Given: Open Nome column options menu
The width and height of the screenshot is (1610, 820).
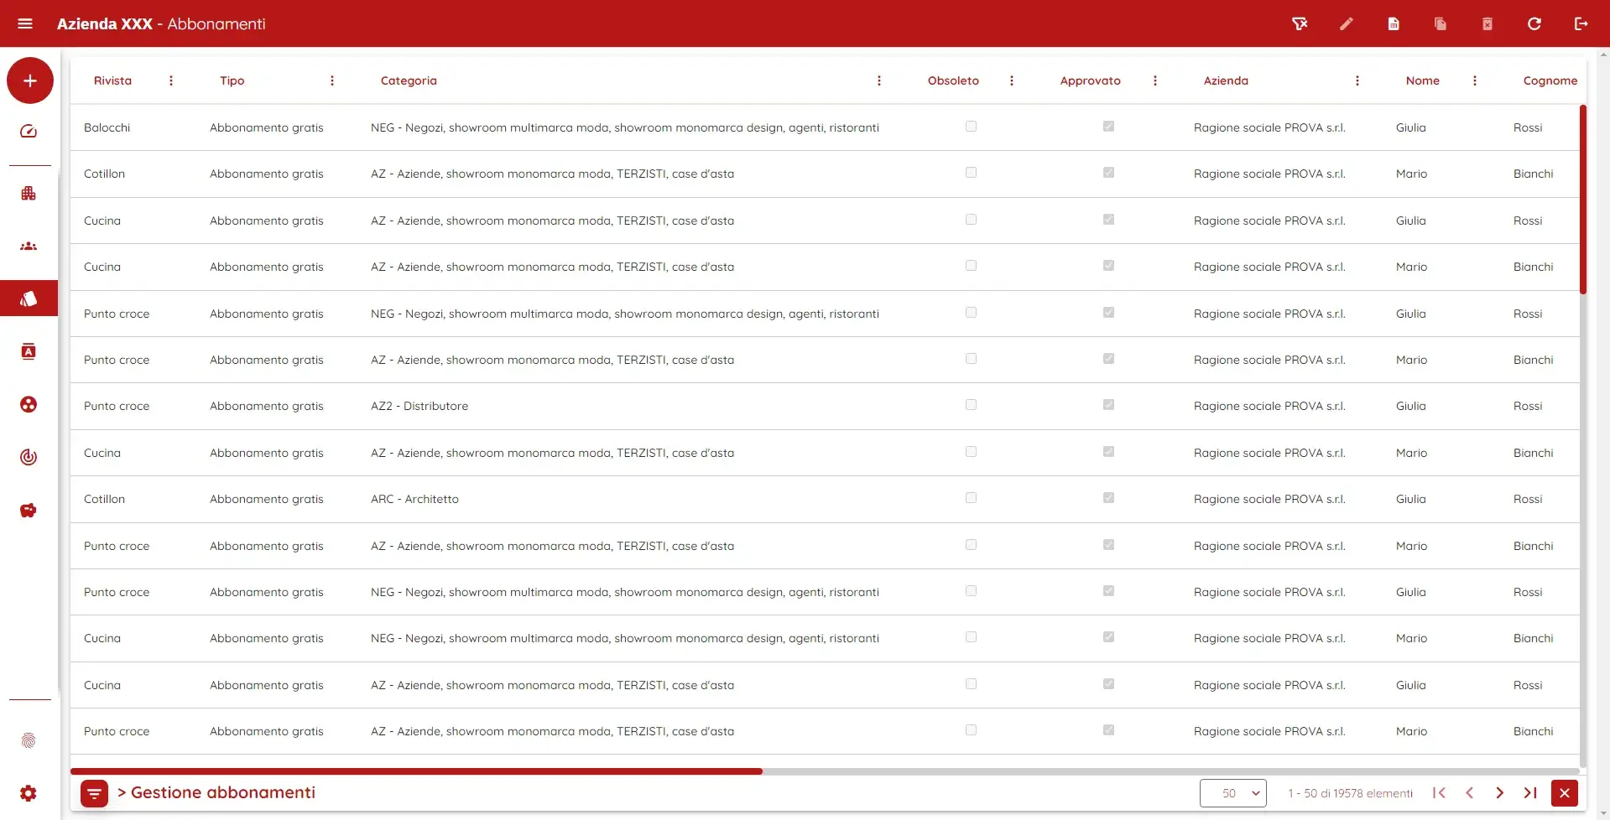Looking at the screenshot, I should [1475, 80].
